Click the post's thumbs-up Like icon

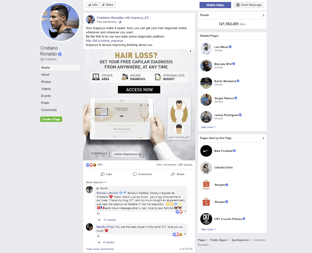click(x=103, y=174)
